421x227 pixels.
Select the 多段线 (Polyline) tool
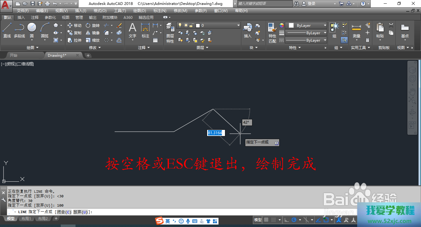[19, 30]
